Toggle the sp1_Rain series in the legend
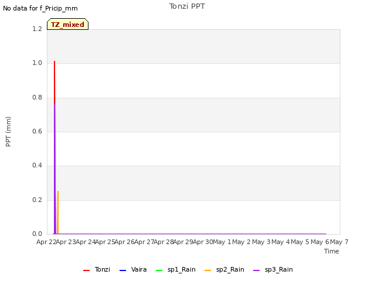This screenshot has width=375, height=281. [x=176, y=269]
